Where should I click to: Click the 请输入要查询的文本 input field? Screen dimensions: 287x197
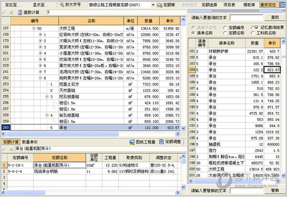coord(246,18)
